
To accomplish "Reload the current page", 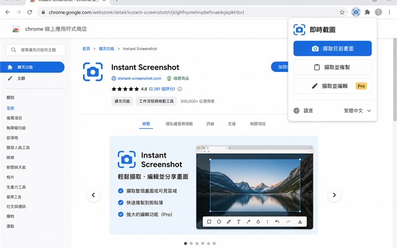I will (30, 12).
